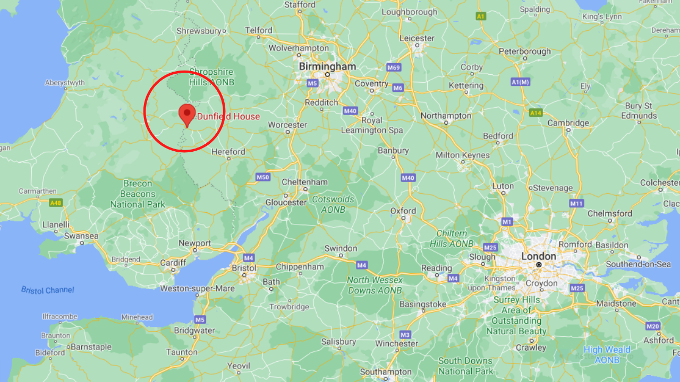Select the M50 motorway shield icon

click(x=262, y=177)
